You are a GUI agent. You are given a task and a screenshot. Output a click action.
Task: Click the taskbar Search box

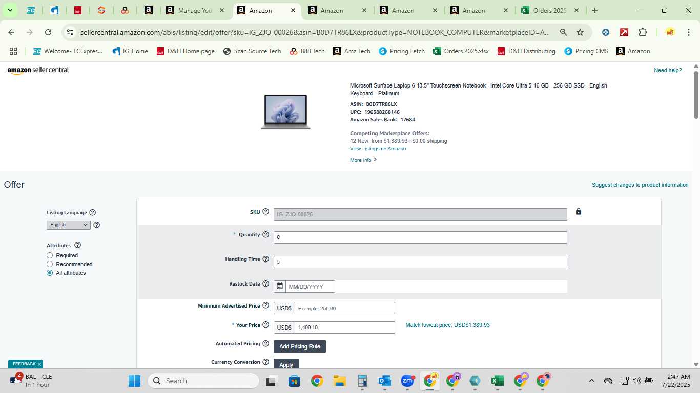[203, 381]
